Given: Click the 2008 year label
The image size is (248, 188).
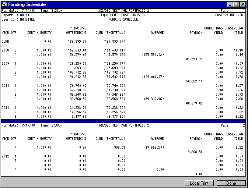Looking at the screenshot, I should tap(6, 50).
